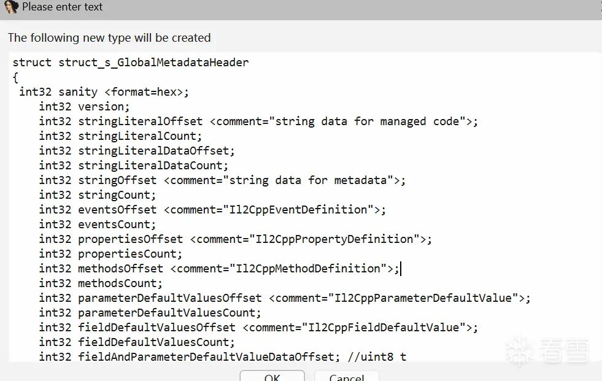Click the struct_s_GlobalMetadataHeader struct name
This screenshot has height=381, width=602.
pyautogui.click(x=153, y=62)
